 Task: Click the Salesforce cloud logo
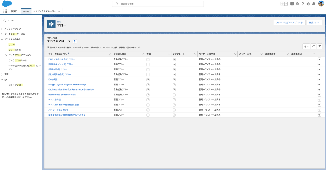pos(7,4)
